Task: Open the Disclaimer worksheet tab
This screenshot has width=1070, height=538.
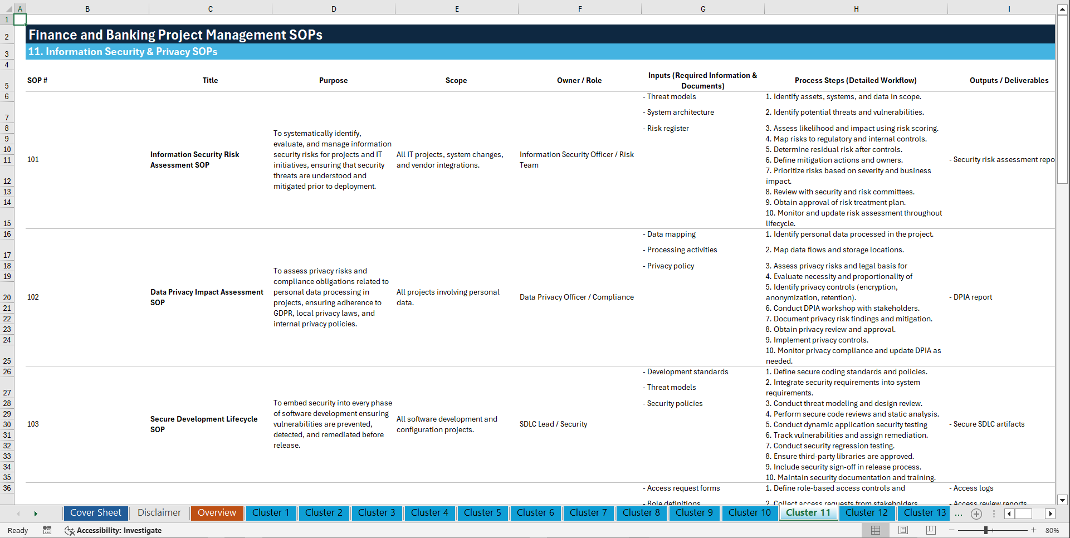Action: (x=159, y=513)
